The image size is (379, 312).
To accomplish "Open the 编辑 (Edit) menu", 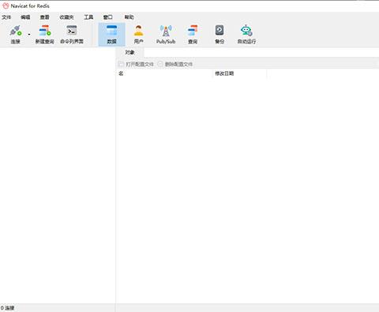I will coord(25,17).
